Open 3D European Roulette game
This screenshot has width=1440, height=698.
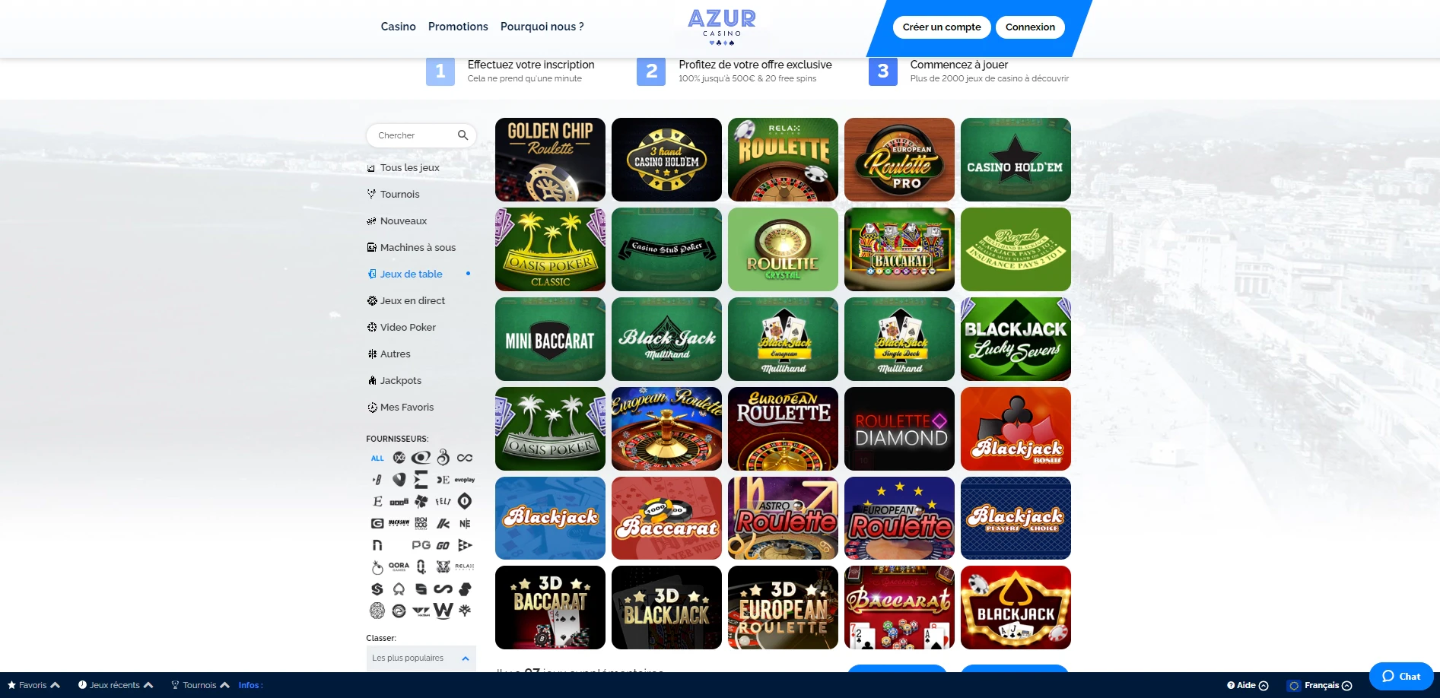tap(783, 608)
